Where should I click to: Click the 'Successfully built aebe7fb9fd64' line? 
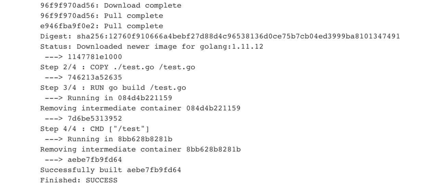pyautogui.click(x=111, y=170)
